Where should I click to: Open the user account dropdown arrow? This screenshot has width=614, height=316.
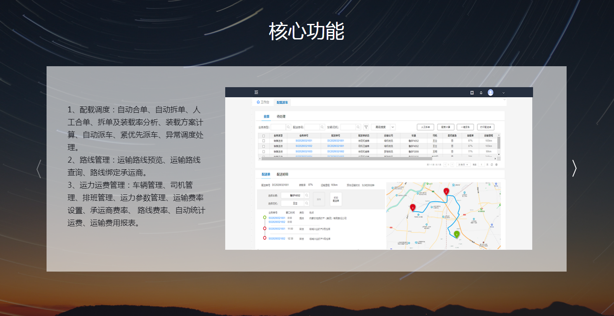click(x=504, y=93)
